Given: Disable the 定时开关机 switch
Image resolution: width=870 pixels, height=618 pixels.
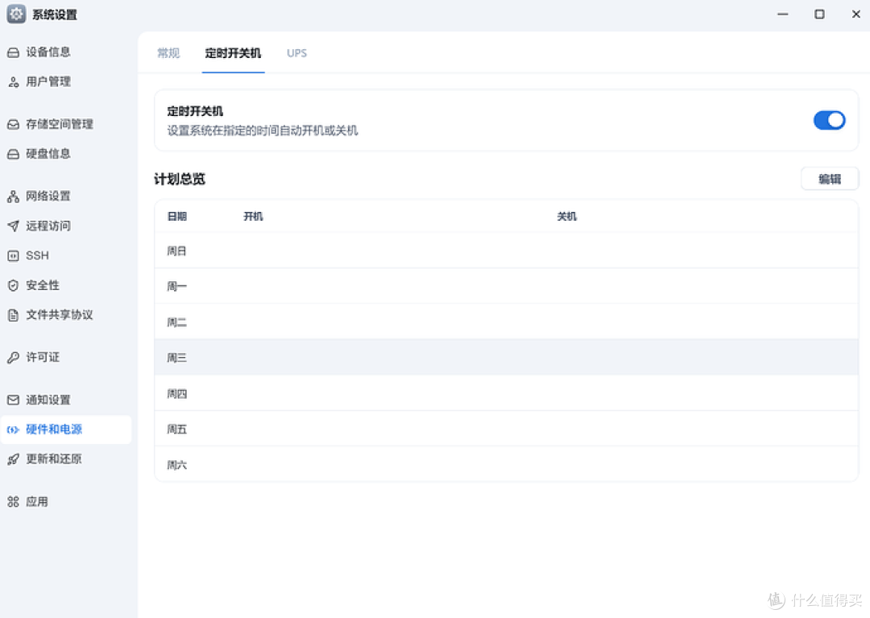Looking at the screenshot, I should pyautogui.click(x=829, y=119).
